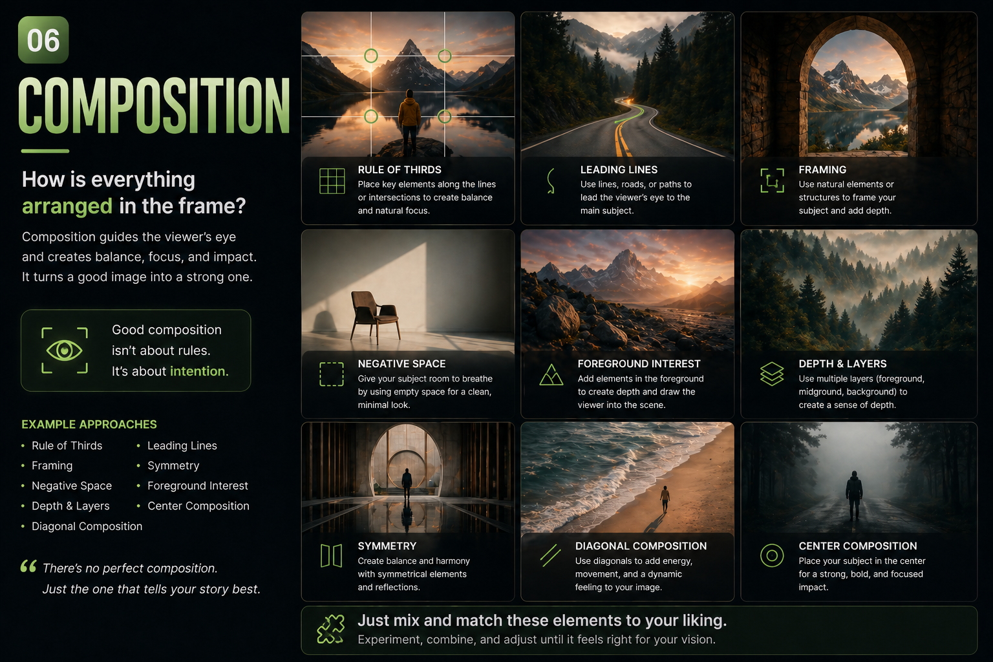This screenshot has height=662, width=993.
Task: Click the 'Framing' bullet list item
Action: click(52, 465)
